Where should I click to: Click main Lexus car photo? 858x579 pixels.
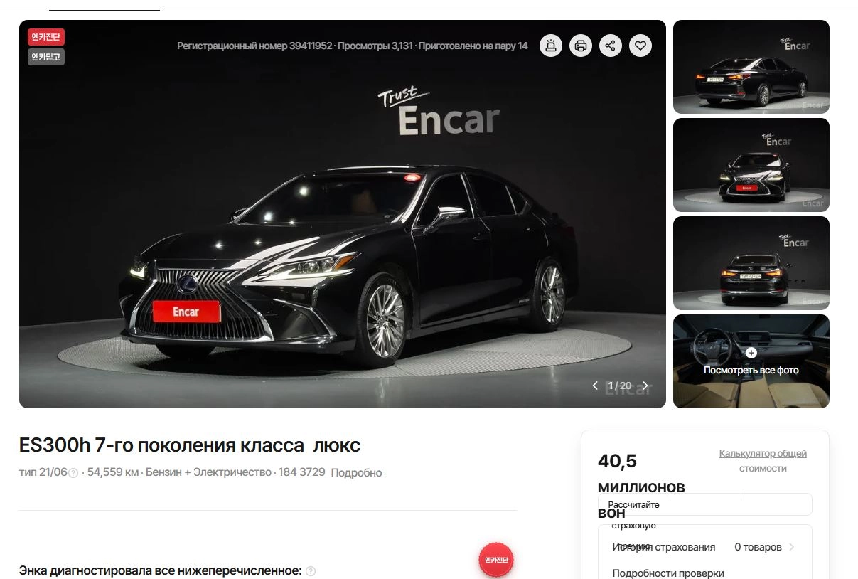(343, 213)
